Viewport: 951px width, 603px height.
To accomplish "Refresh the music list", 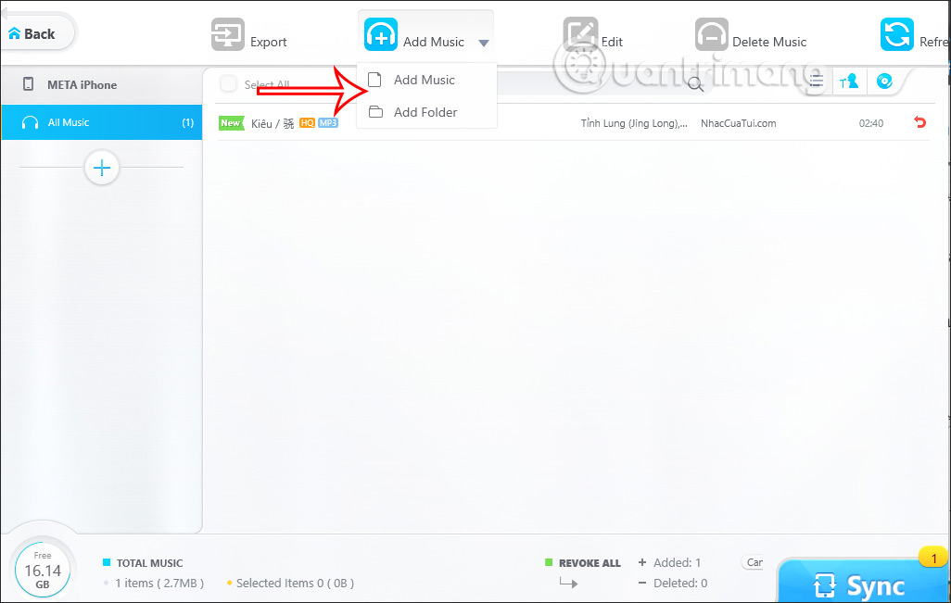I will tap(896, 34).
